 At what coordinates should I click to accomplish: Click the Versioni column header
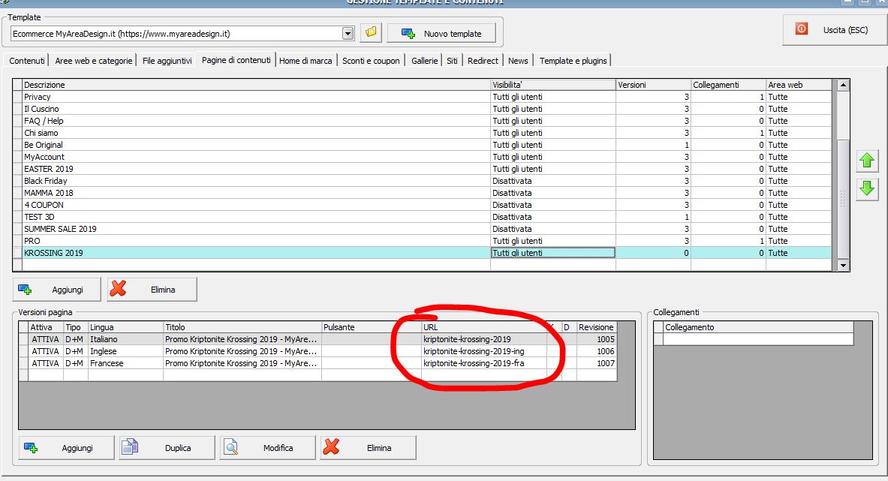(x=654, y=85)
